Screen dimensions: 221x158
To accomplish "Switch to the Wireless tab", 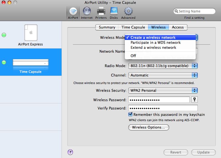I will [x=158, y=27].
